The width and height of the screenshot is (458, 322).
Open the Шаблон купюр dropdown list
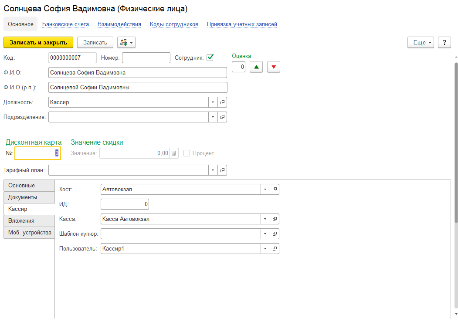[x=265, y=234]
